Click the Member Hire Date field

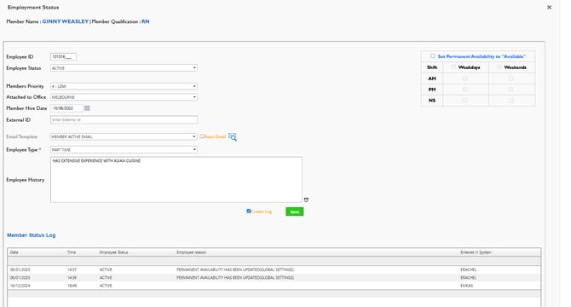pyautogui.click(x=66, y=108)
